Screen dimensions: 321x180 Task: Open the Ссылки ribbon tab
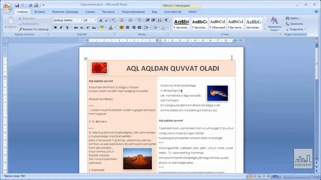click(x=90, y=12)
